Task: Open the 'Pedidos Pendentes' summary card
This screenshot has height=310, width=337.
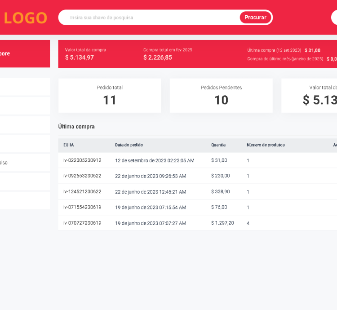Action: 221,95
